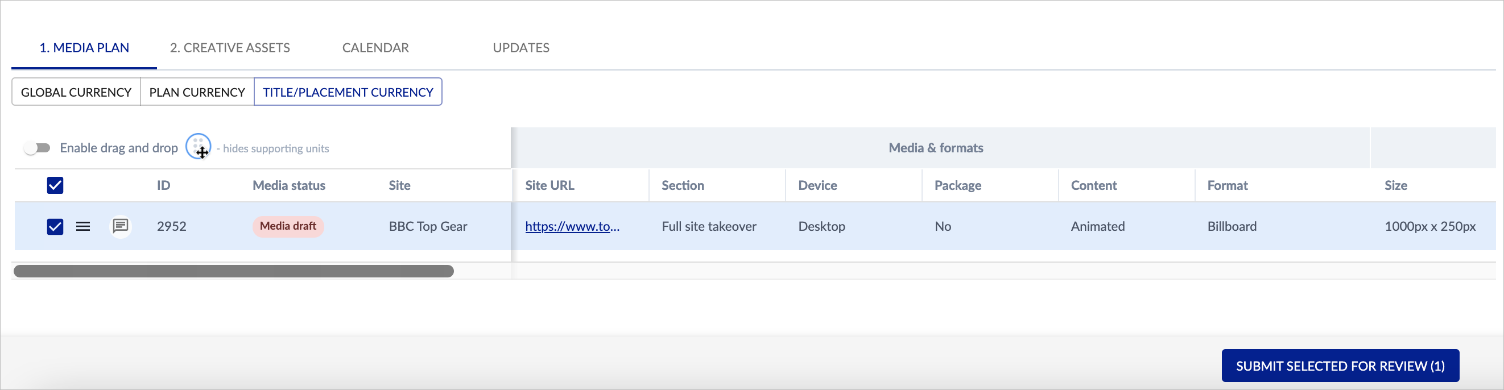This screenshot has width=1504, height=390.
Task: Toggle Enable drag and drop switch
Action: pos(38,148)
